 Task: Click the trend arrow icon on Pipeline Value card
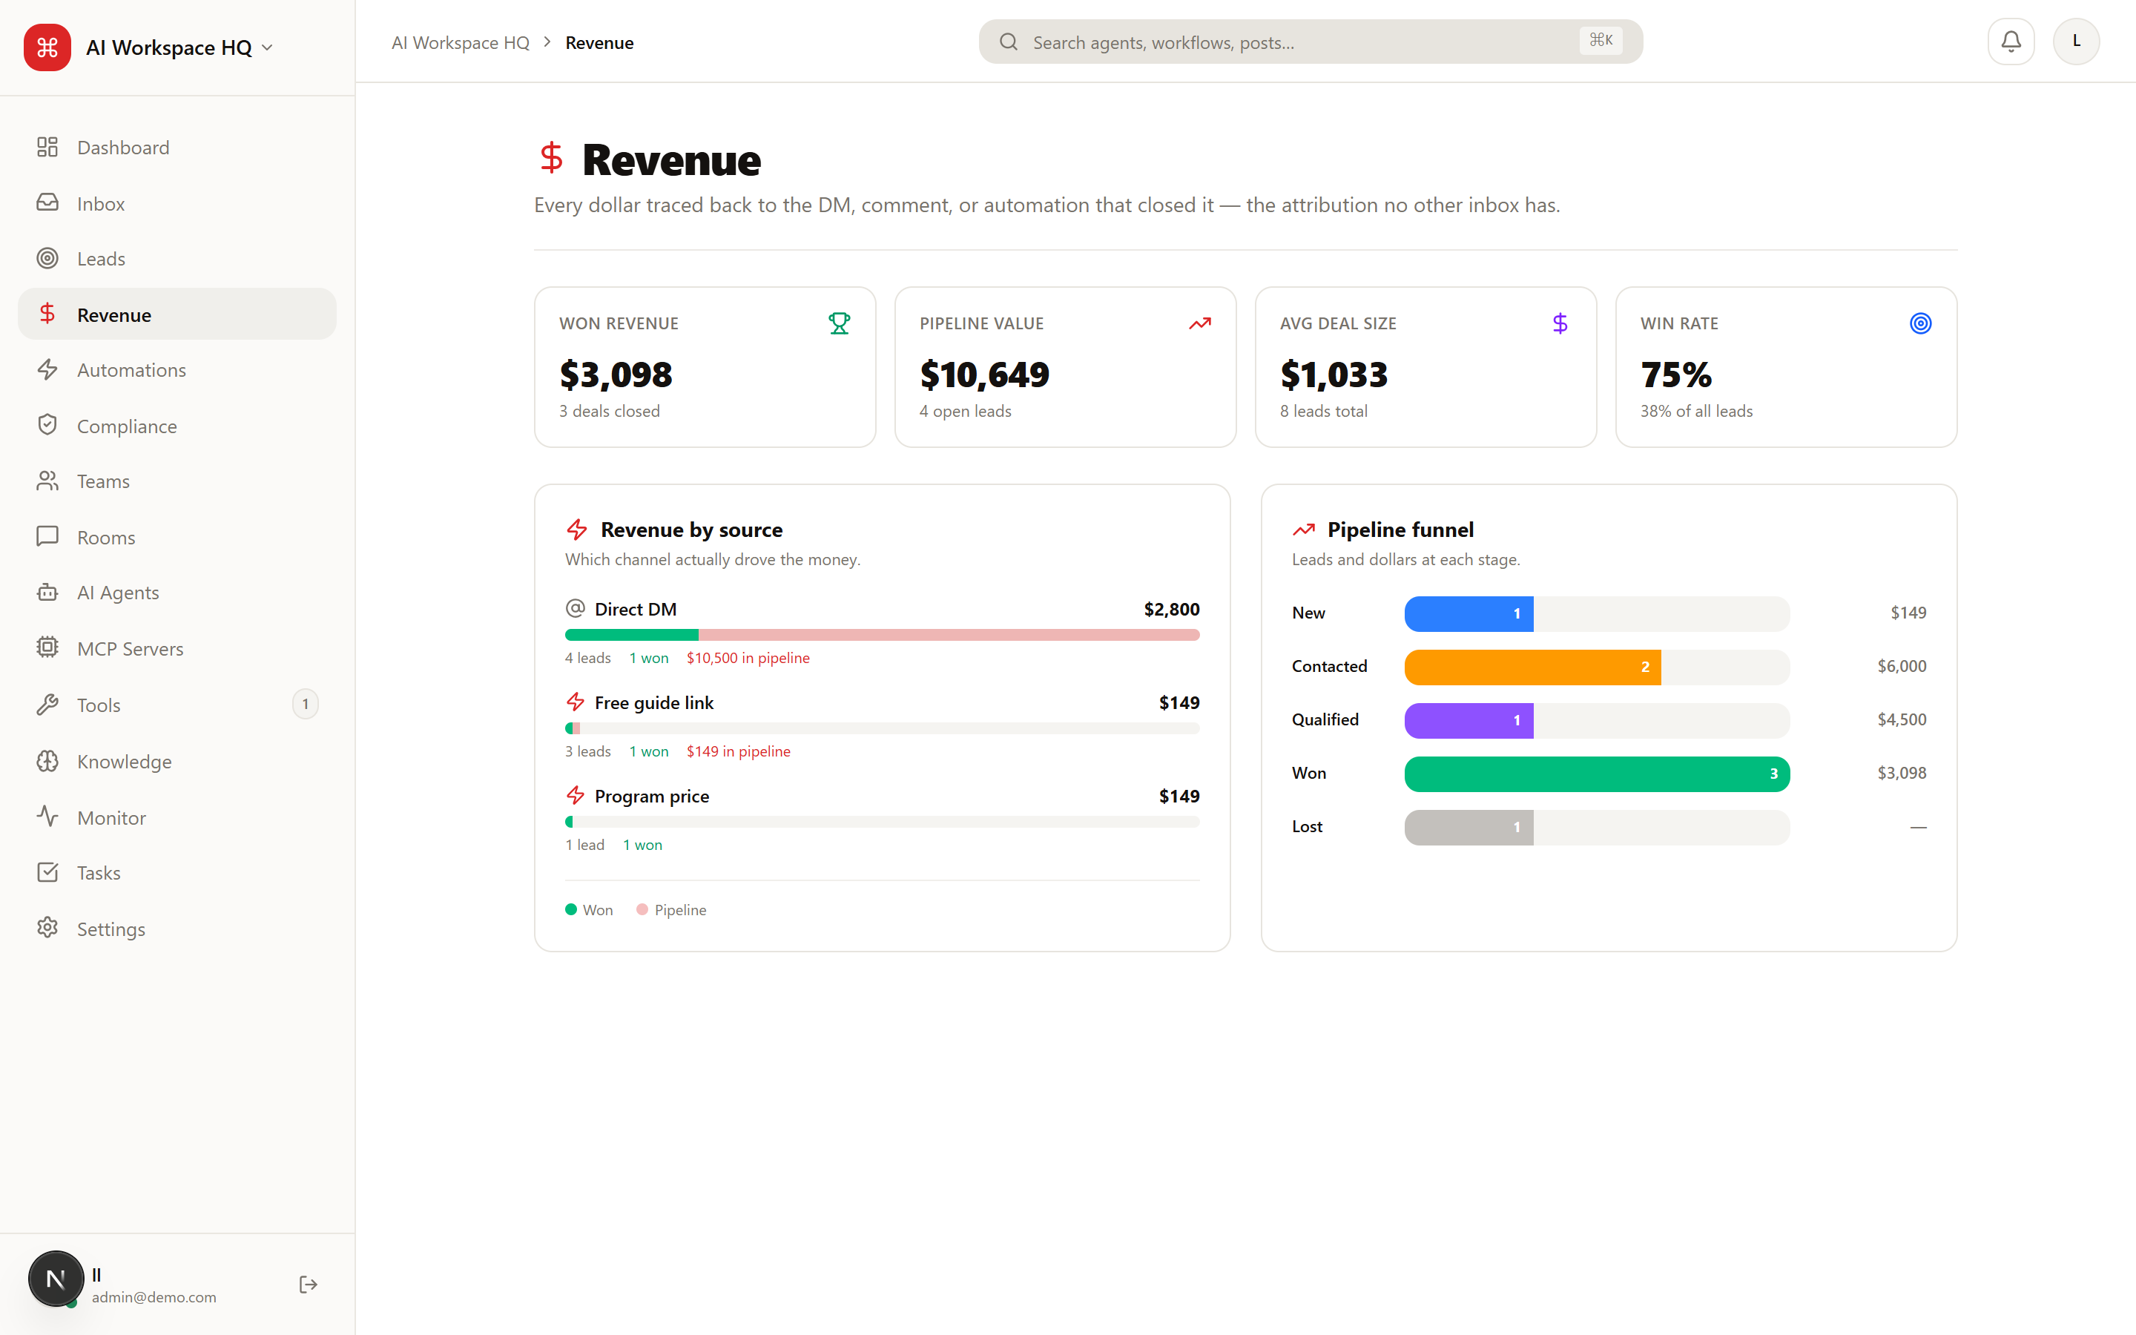[1199, 324]
